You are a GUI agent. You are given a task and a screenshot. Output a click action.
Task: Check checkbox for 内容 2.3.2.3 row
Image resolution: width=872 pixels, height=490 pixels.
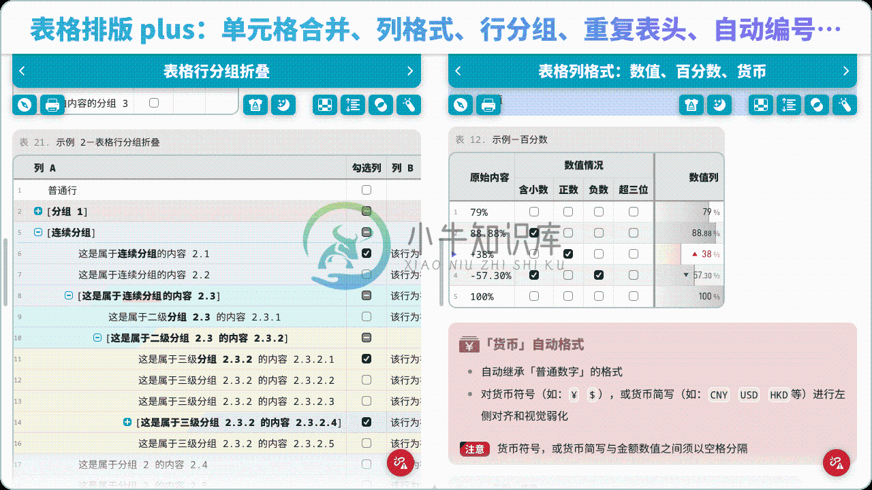(367, 401)
